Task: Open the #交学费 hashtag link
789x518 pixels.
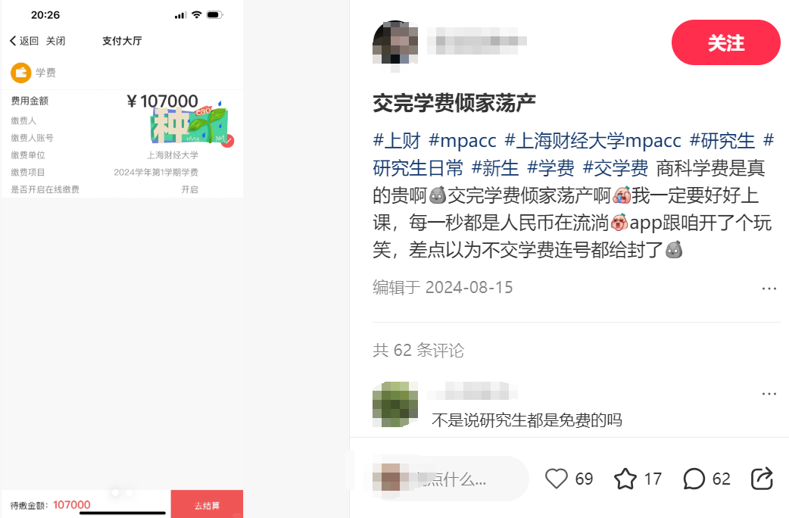Action: click(x=616, y=167)
